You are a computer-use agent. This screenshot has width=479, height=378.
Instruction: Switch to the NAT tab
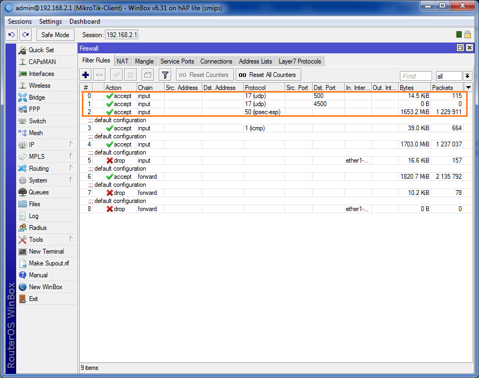coord(122,61)
